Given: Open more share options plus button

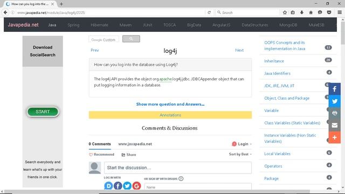Looking at the screenshot, I should [334, 137].
